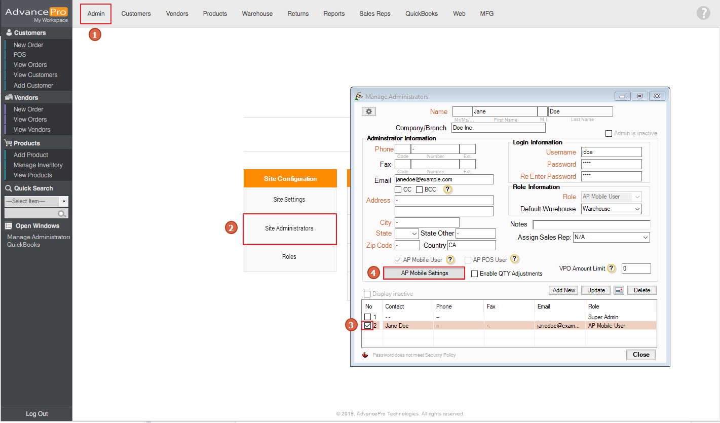Viewport: 720px width, 423px height.
Task: Open the State dropdown list
Action: (406, 234)
